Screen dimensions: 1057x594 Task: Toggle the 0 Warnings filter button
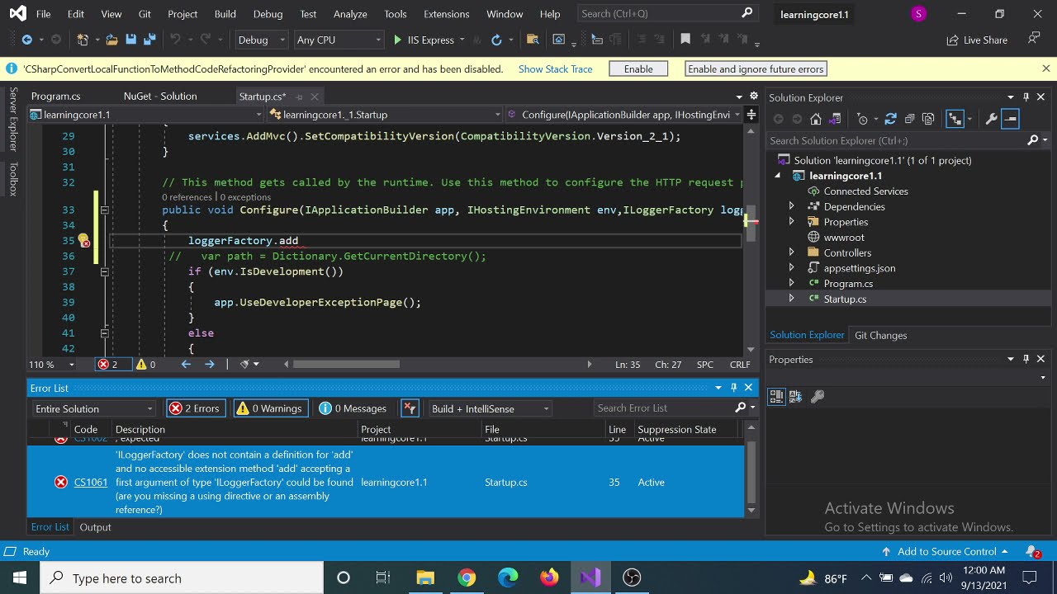(x=270, y=408)
